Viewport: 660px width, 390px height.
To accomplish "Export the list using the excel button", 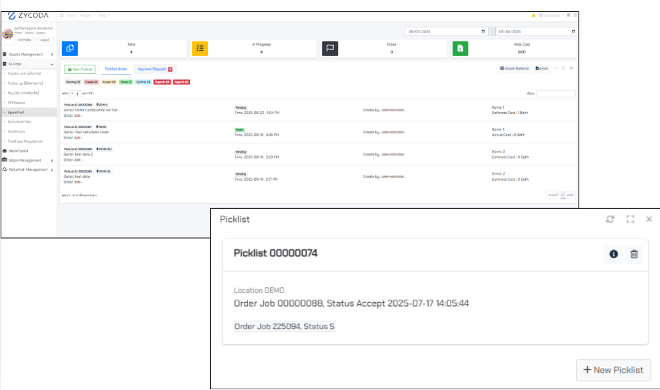I will coord(542,68).
